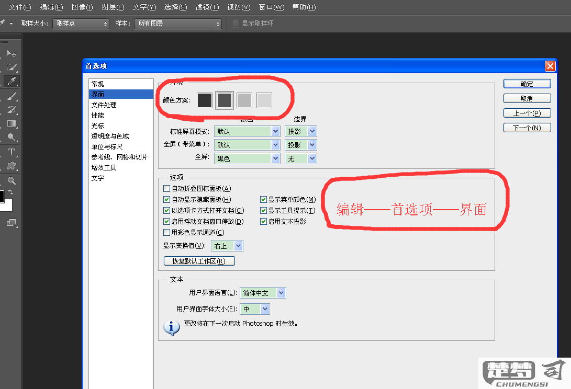Screen dimensions: 571x389
Task: Click the 上一个(P) button
Action: pyautogui.click(x=527, y=113)
